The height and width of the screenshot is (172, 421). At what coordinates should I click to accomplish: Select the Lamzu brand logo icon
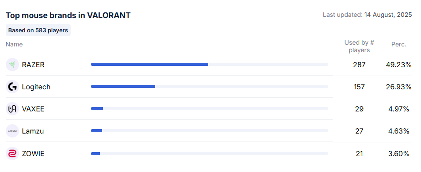point(12,131)
